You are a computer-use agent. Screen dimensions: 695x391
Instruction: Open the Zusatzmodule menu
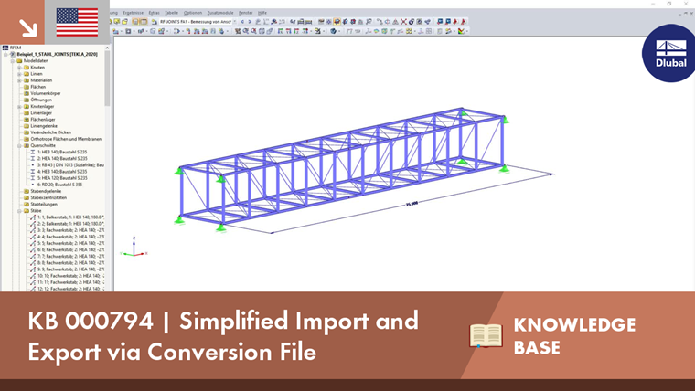pos(220,13)
